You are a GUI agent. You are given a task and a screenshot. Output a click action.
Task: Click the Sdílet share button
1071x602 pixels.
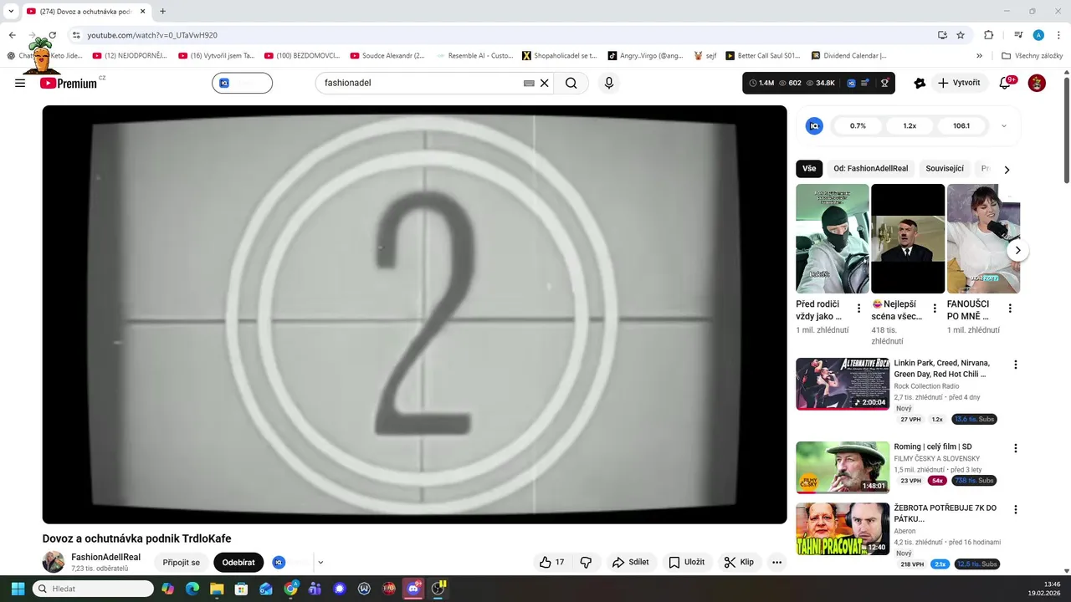(631, 563)
